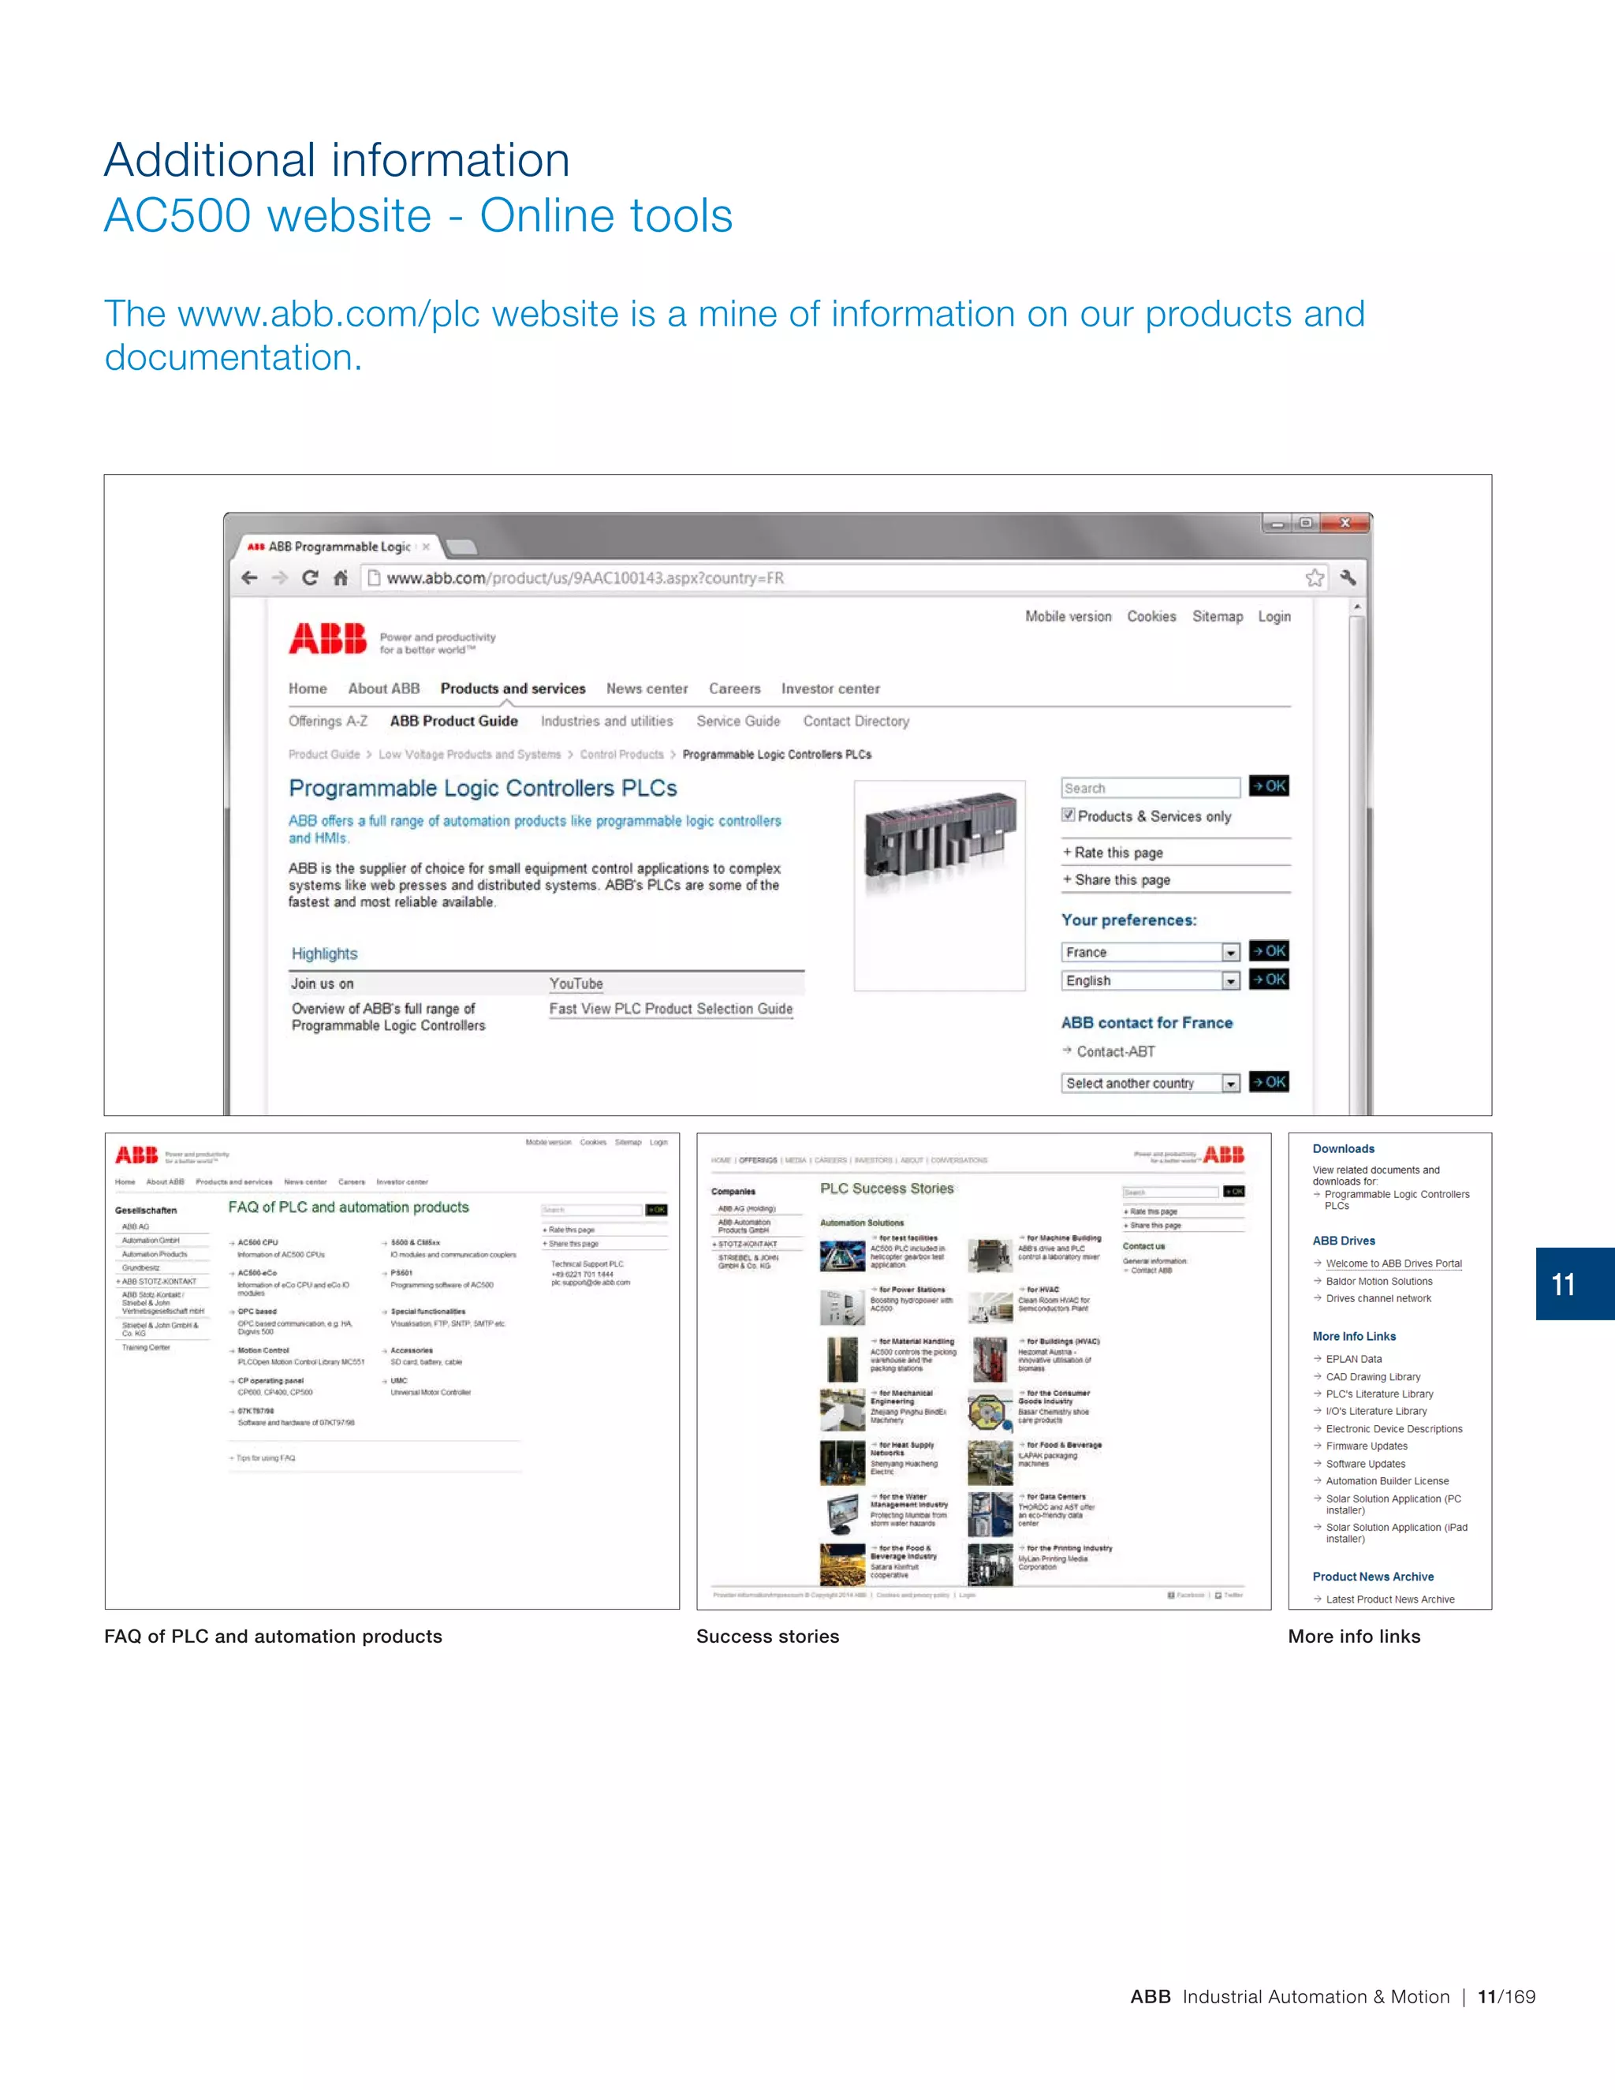Viewport: 1615px width, 2090px height.
Task: Open a new browser tab
Action: (461, 547)
